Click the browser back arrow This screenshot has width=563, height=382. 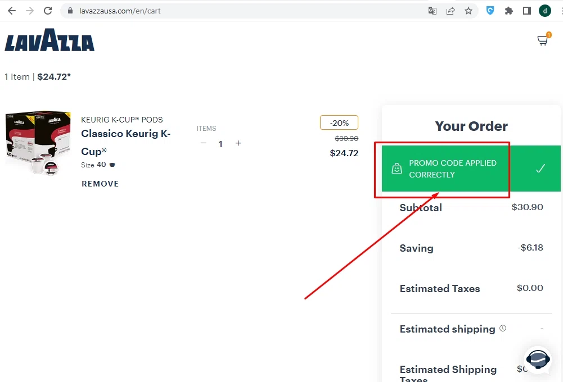(x=11, y=11)
